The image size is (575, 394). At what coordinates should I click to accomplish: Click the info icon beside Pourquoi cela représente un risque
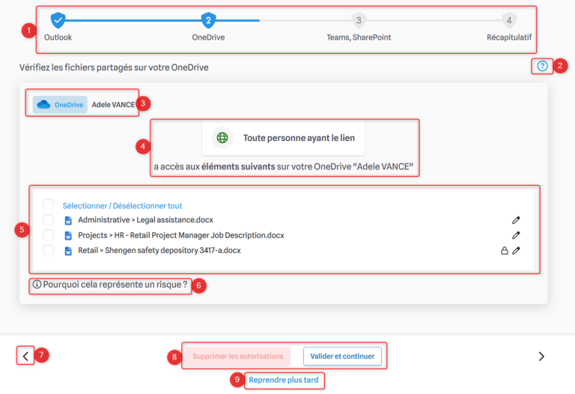point(37,284)
